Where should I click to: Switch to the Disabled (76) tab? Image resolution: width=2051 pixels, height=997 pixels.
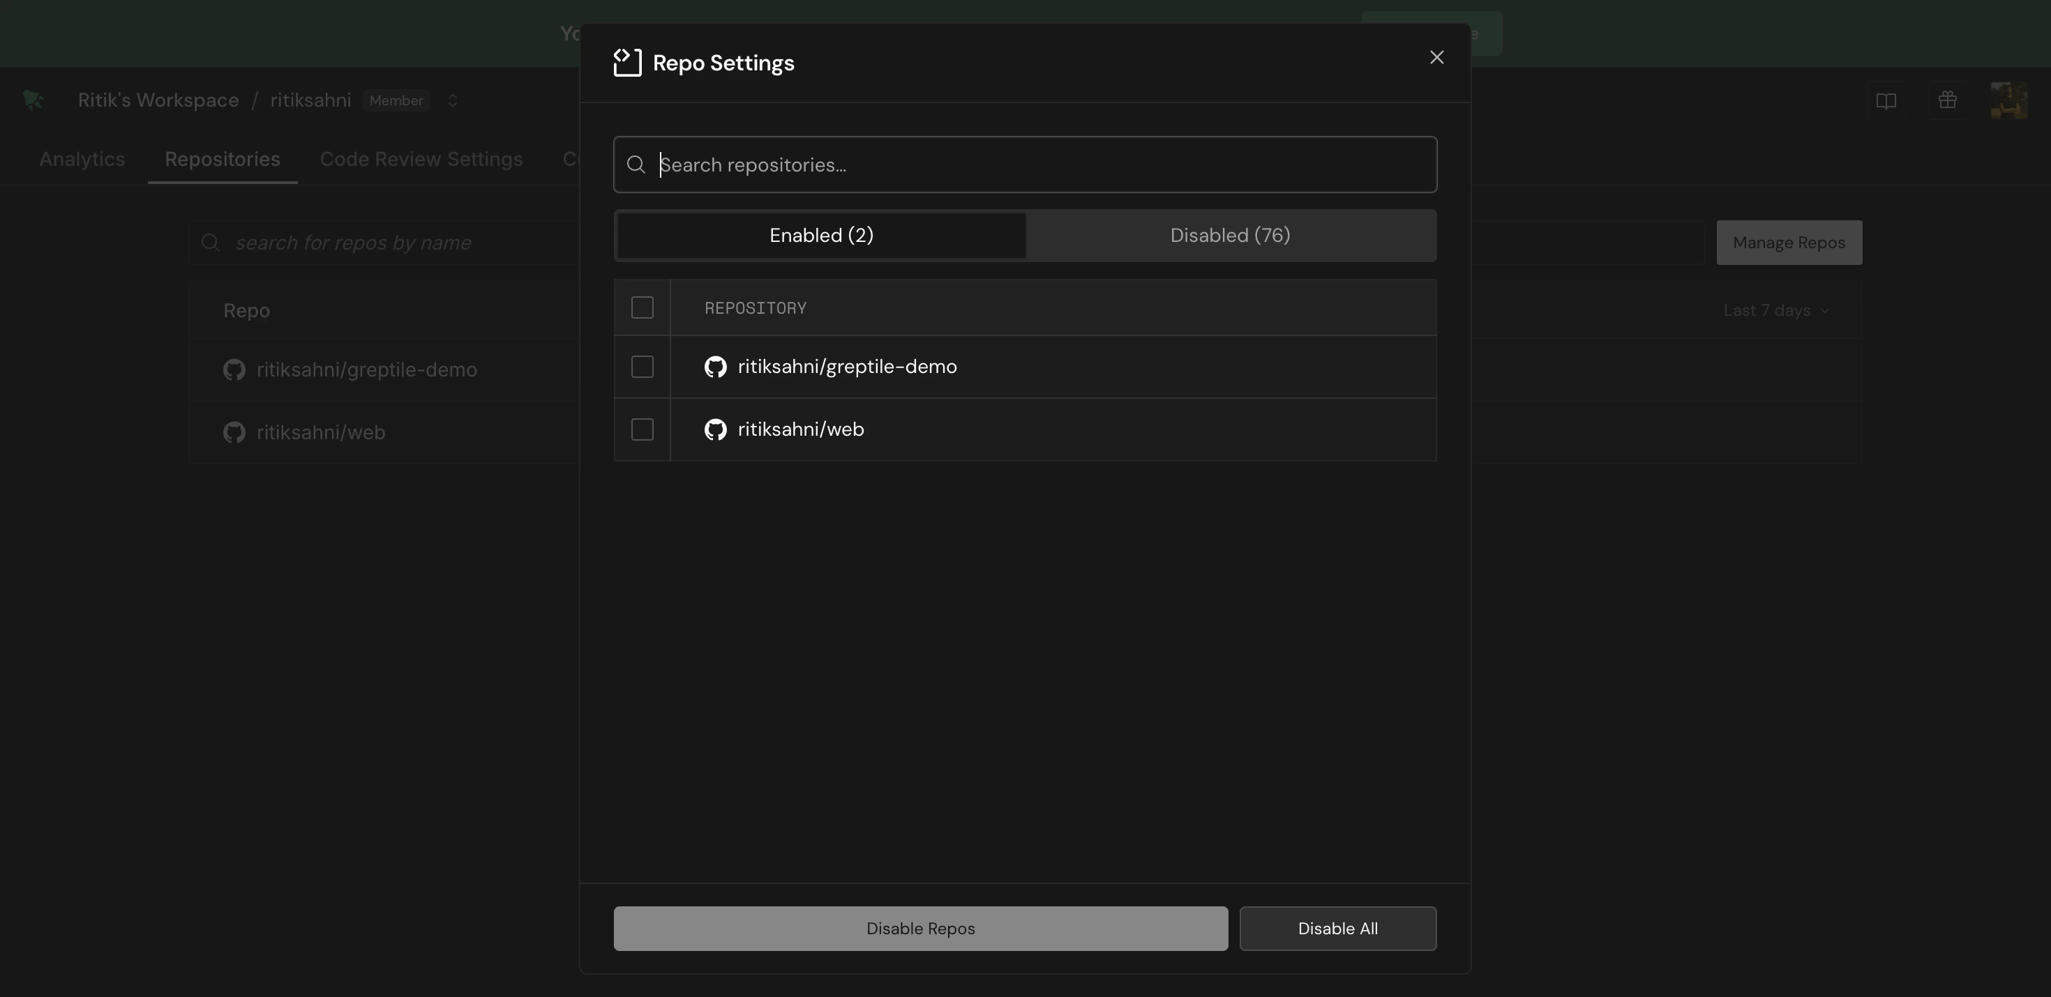tap(1229, 235)
